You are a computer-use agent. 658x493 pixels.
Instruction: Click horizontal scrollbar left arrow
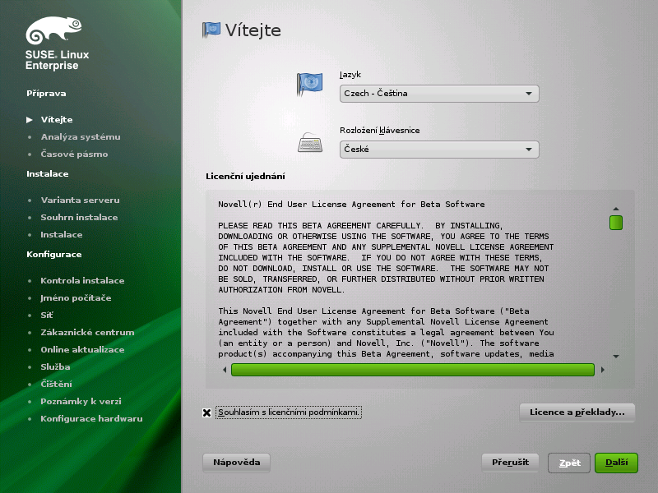click(x=225, y=370)
